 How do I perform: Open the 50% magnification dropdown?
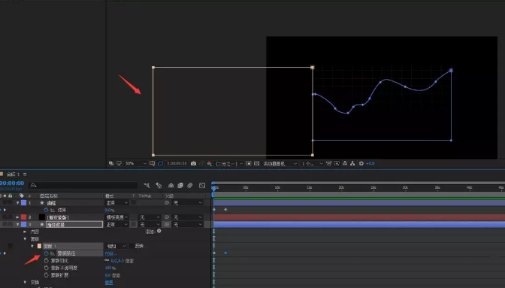(x=135, y=164)
